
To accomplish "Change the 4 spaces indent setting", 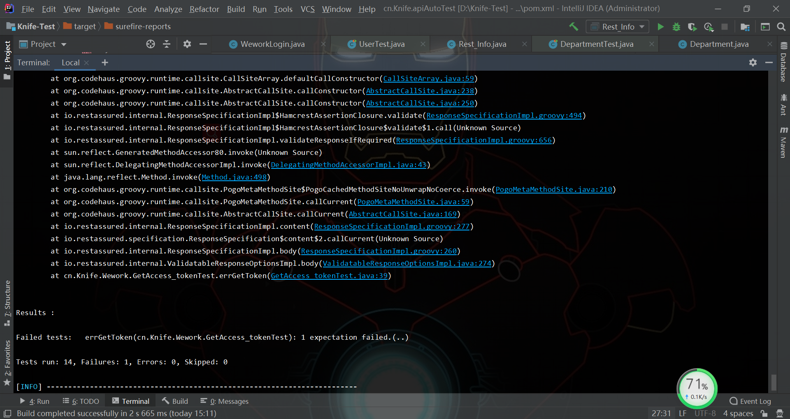I will [x=738, y=413].
